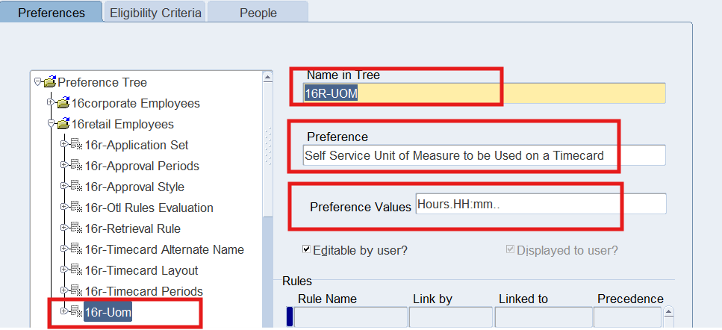Click the Preference Values input field
722x330 pixels.
[x=540, y=205]
